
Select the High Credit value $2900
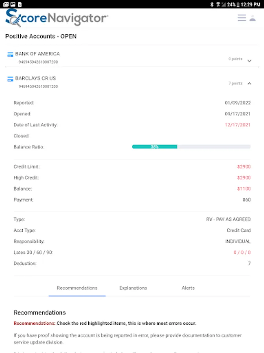(x=244, y=178)
